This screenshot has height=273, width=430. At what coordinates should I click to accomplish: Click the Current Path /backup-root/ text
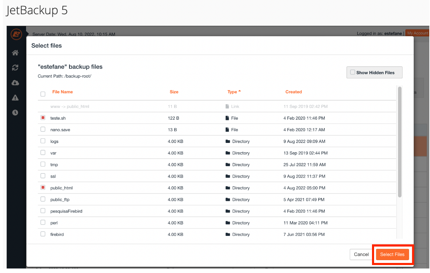tap(64, 76)
